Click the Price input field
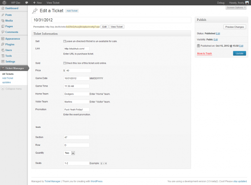 coord(78,70)
